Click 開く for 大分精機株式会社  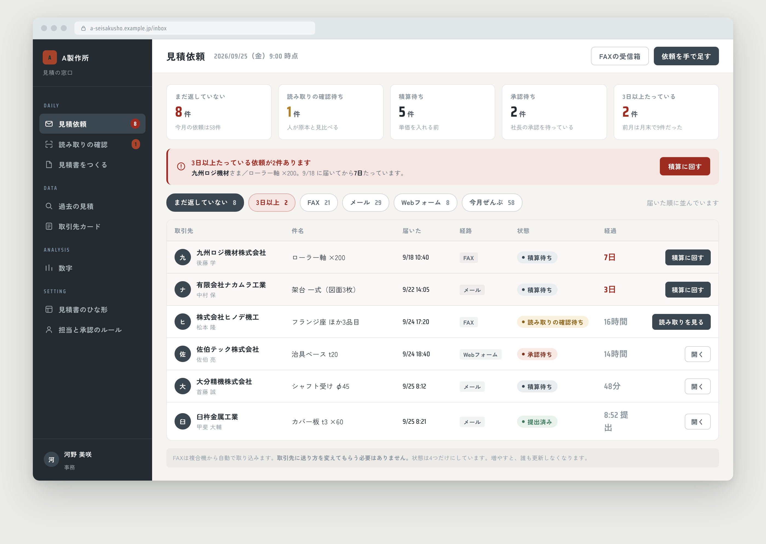pyautogui.click(x=697, y=386)
